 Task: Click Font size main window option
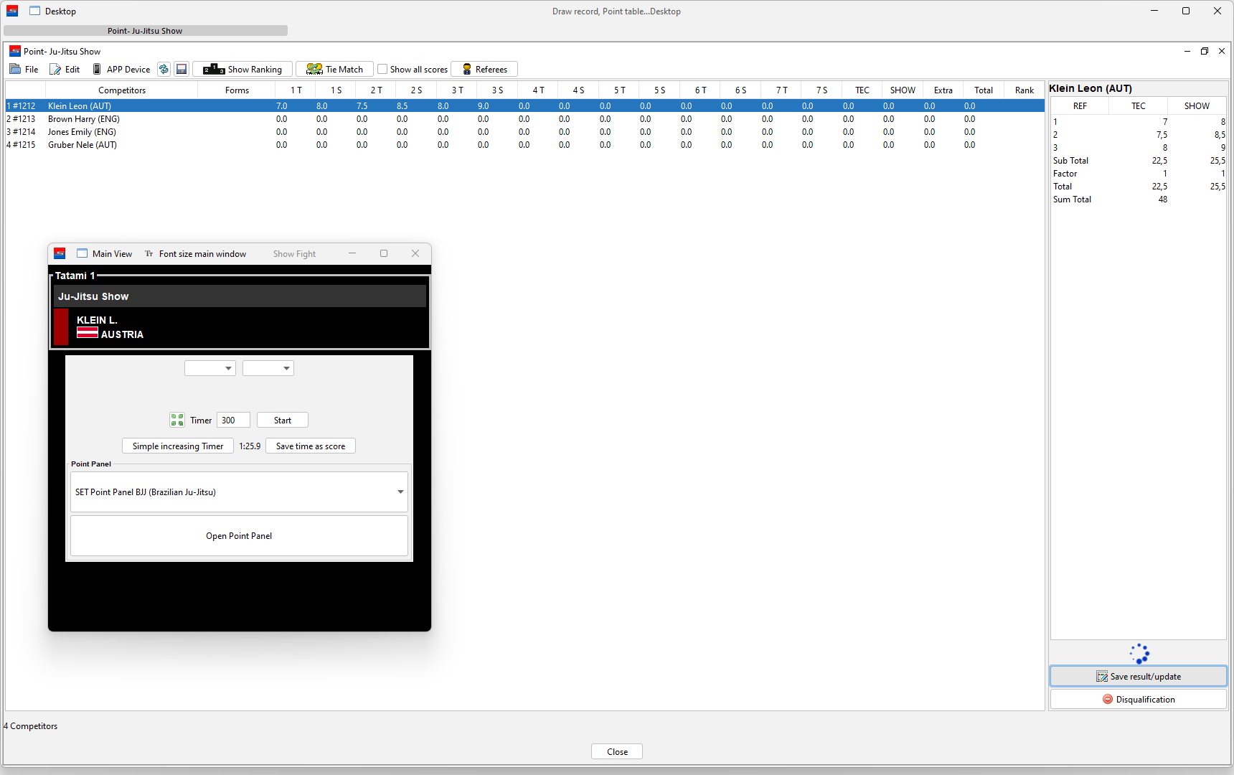tap(202, 254)
